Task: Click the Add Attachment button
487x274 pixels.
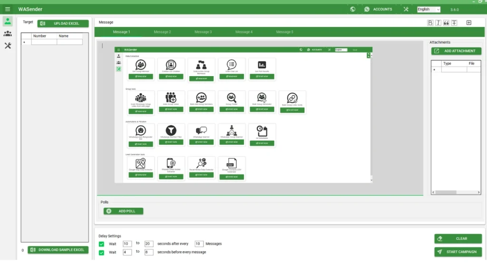Action: (456, 51)
